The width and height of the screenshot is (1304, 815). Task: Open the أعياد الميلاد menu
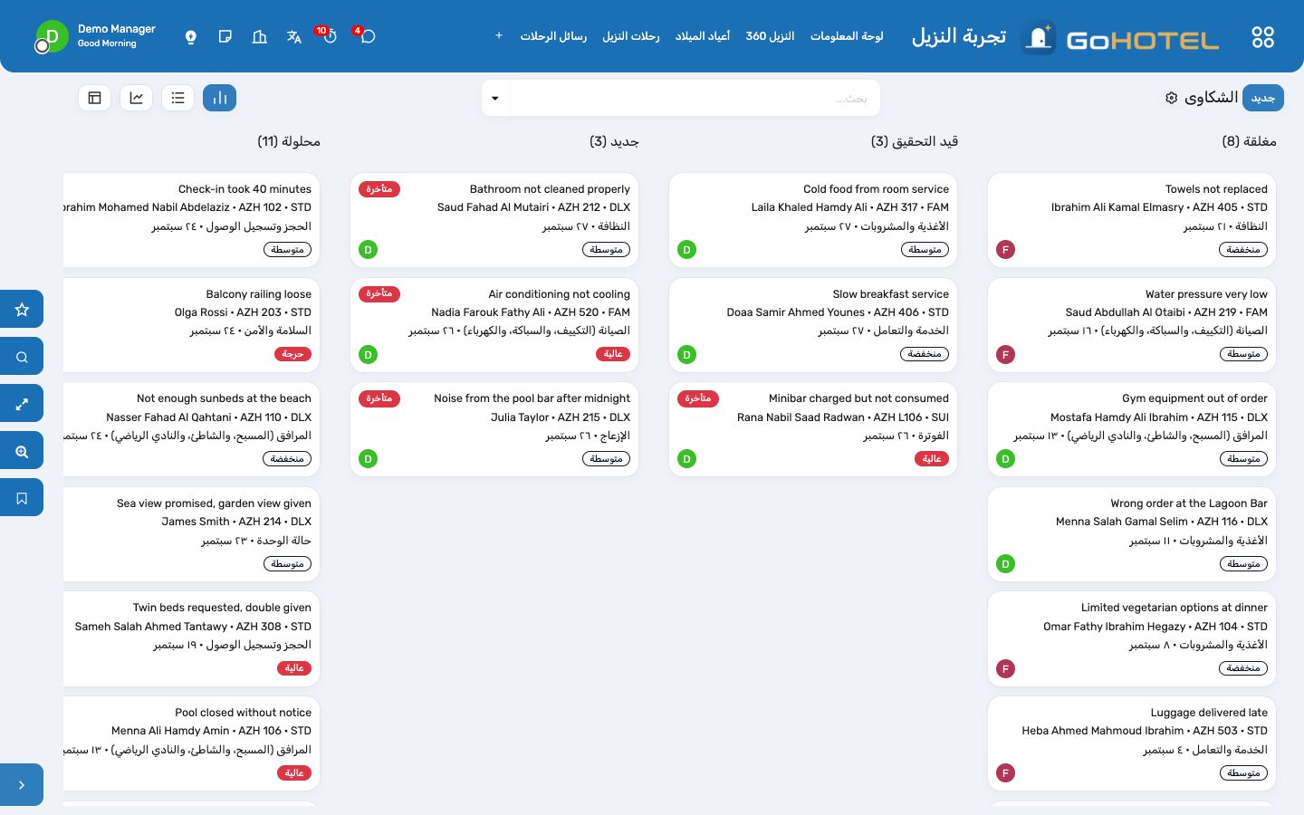pyautogui.click(x=703, y=36)
